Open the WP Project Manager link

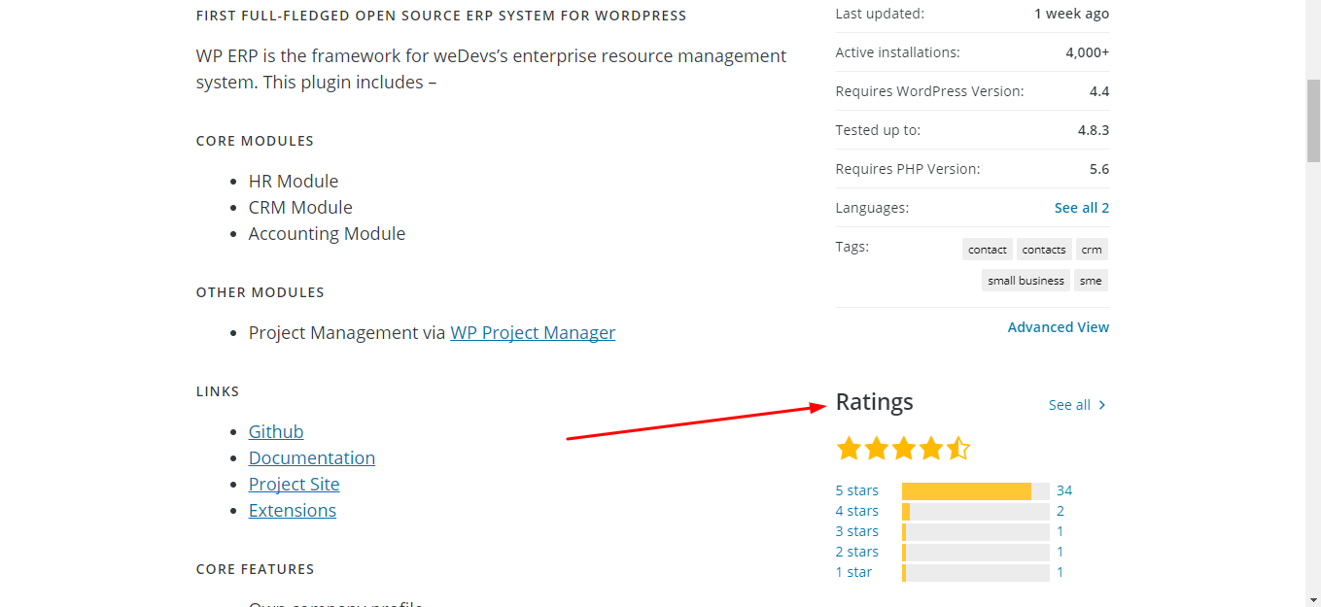click(x=533, y=332)
